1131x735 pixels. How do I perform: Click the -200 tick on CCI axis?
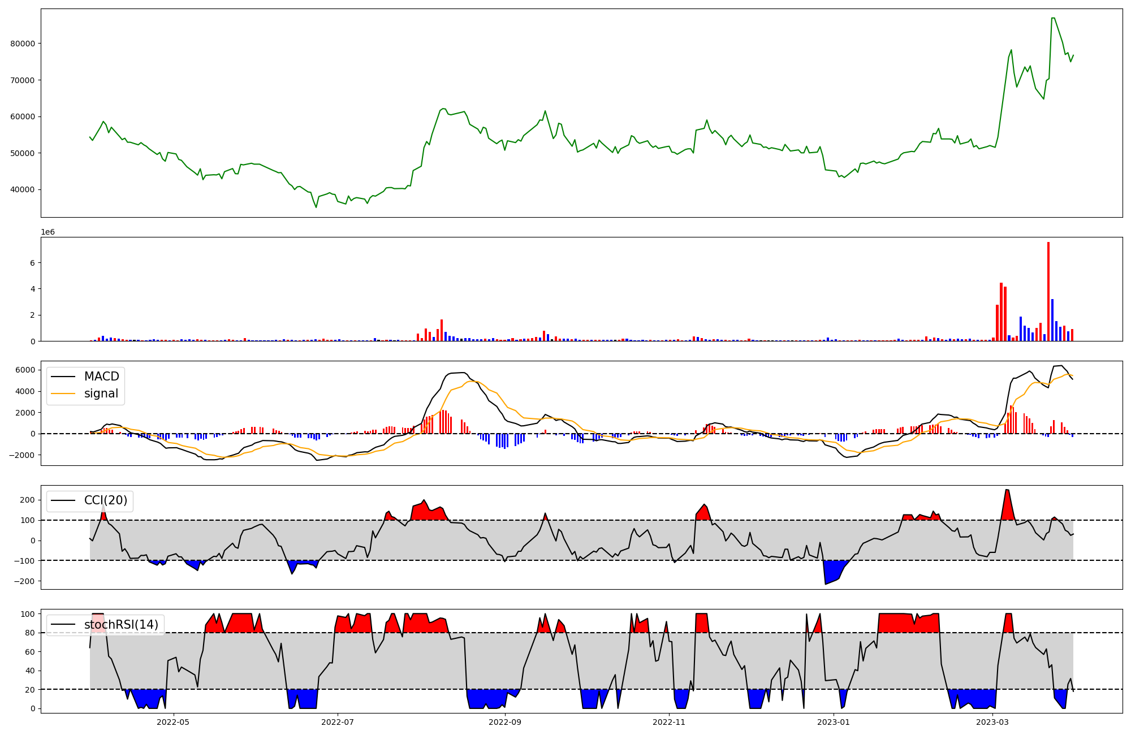(24, 581)
